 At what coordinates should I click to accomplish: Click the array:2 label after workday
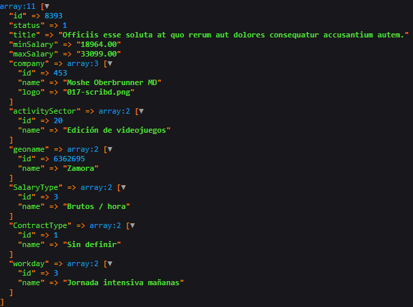point(82,263)
